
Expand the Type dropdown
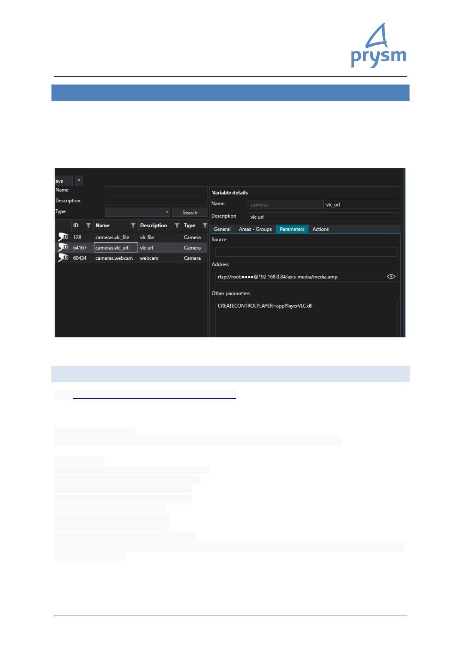[x=167, y=212]
